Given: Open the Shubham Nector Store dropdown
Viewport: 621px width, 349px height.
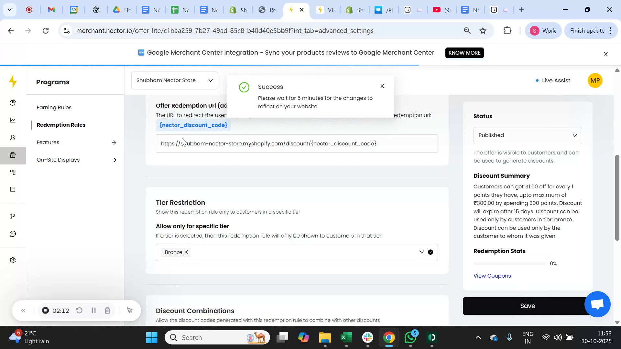Looking at the screenshot, I should pyautogui.click(x=174, y=80).
